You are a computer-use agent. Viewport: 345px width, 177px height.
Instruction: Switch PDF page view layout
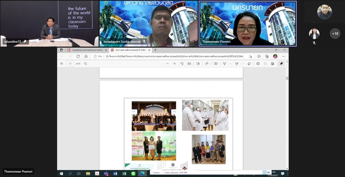[198, 63]
